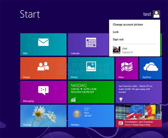Viewport: 168px width, 138px height.
Task: Click the 55° temperature reading
Action: (x=87, y=109)
